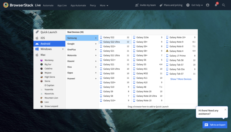Select Mac in the OS sidebar

tap(49, 55)
